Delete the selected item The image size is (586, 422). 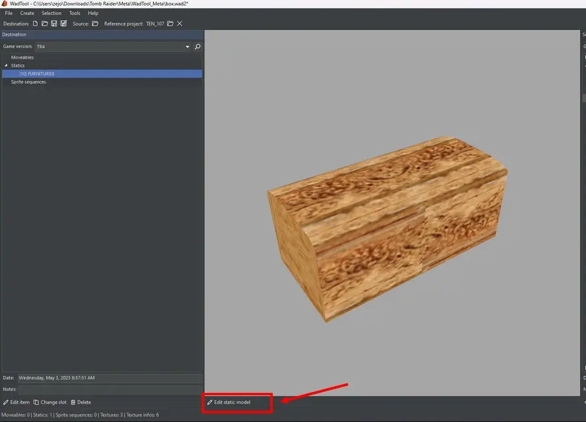(x=81, y=402)
